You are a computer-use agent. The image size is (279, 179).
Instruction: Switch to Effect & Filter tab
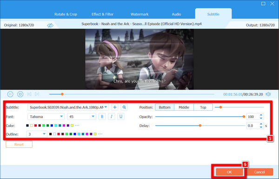click(x=102, y=14)
